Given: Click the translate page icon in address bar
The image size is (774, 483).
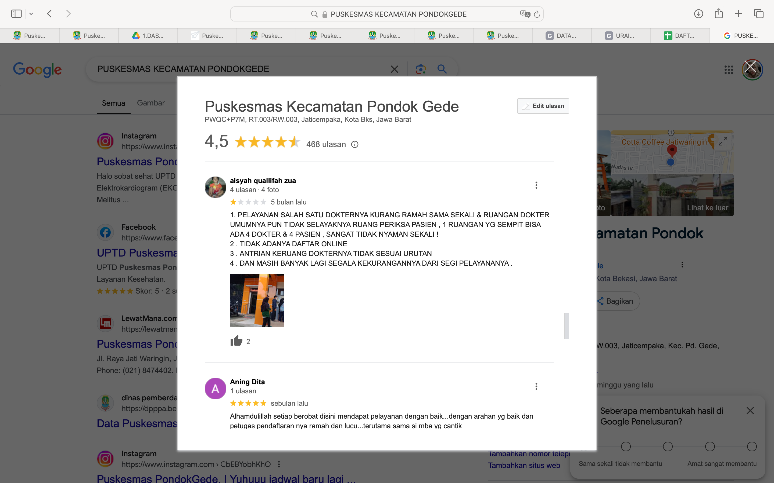Looking at the screenshot, I should [x=525, y=14].
